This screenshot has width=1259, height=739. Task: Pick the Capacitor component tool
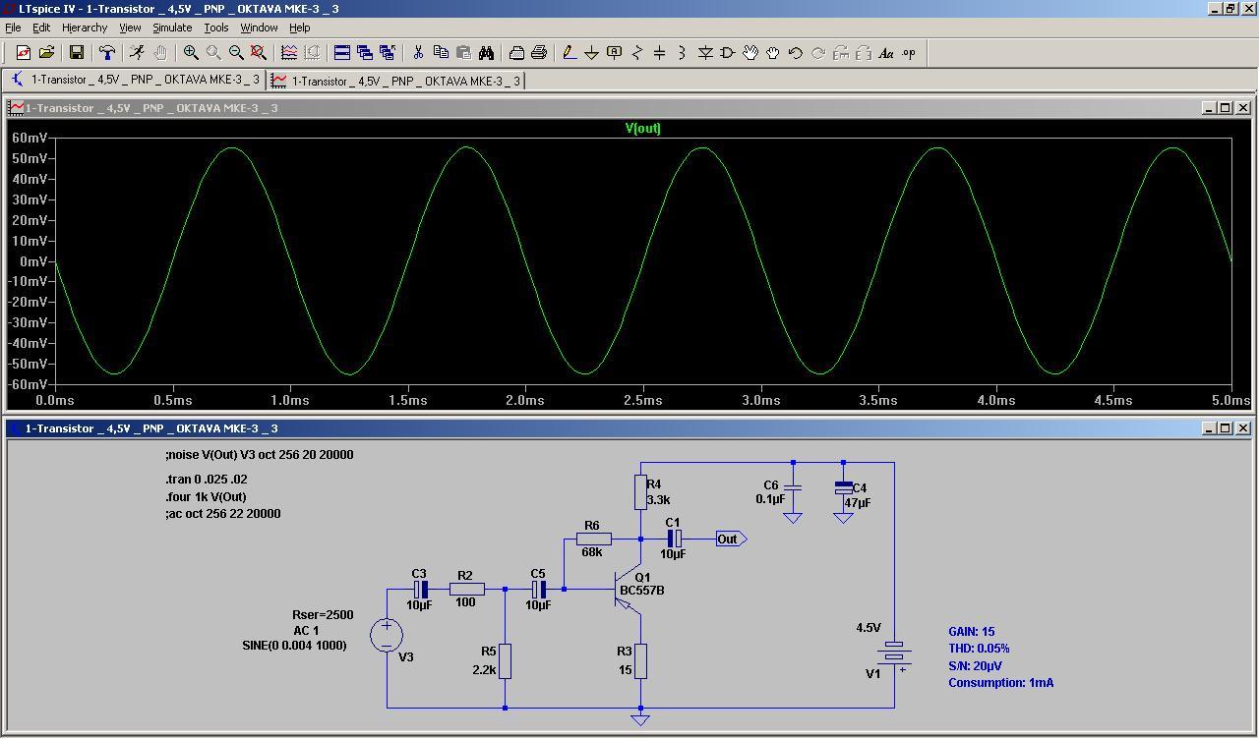tap(659, 53)
